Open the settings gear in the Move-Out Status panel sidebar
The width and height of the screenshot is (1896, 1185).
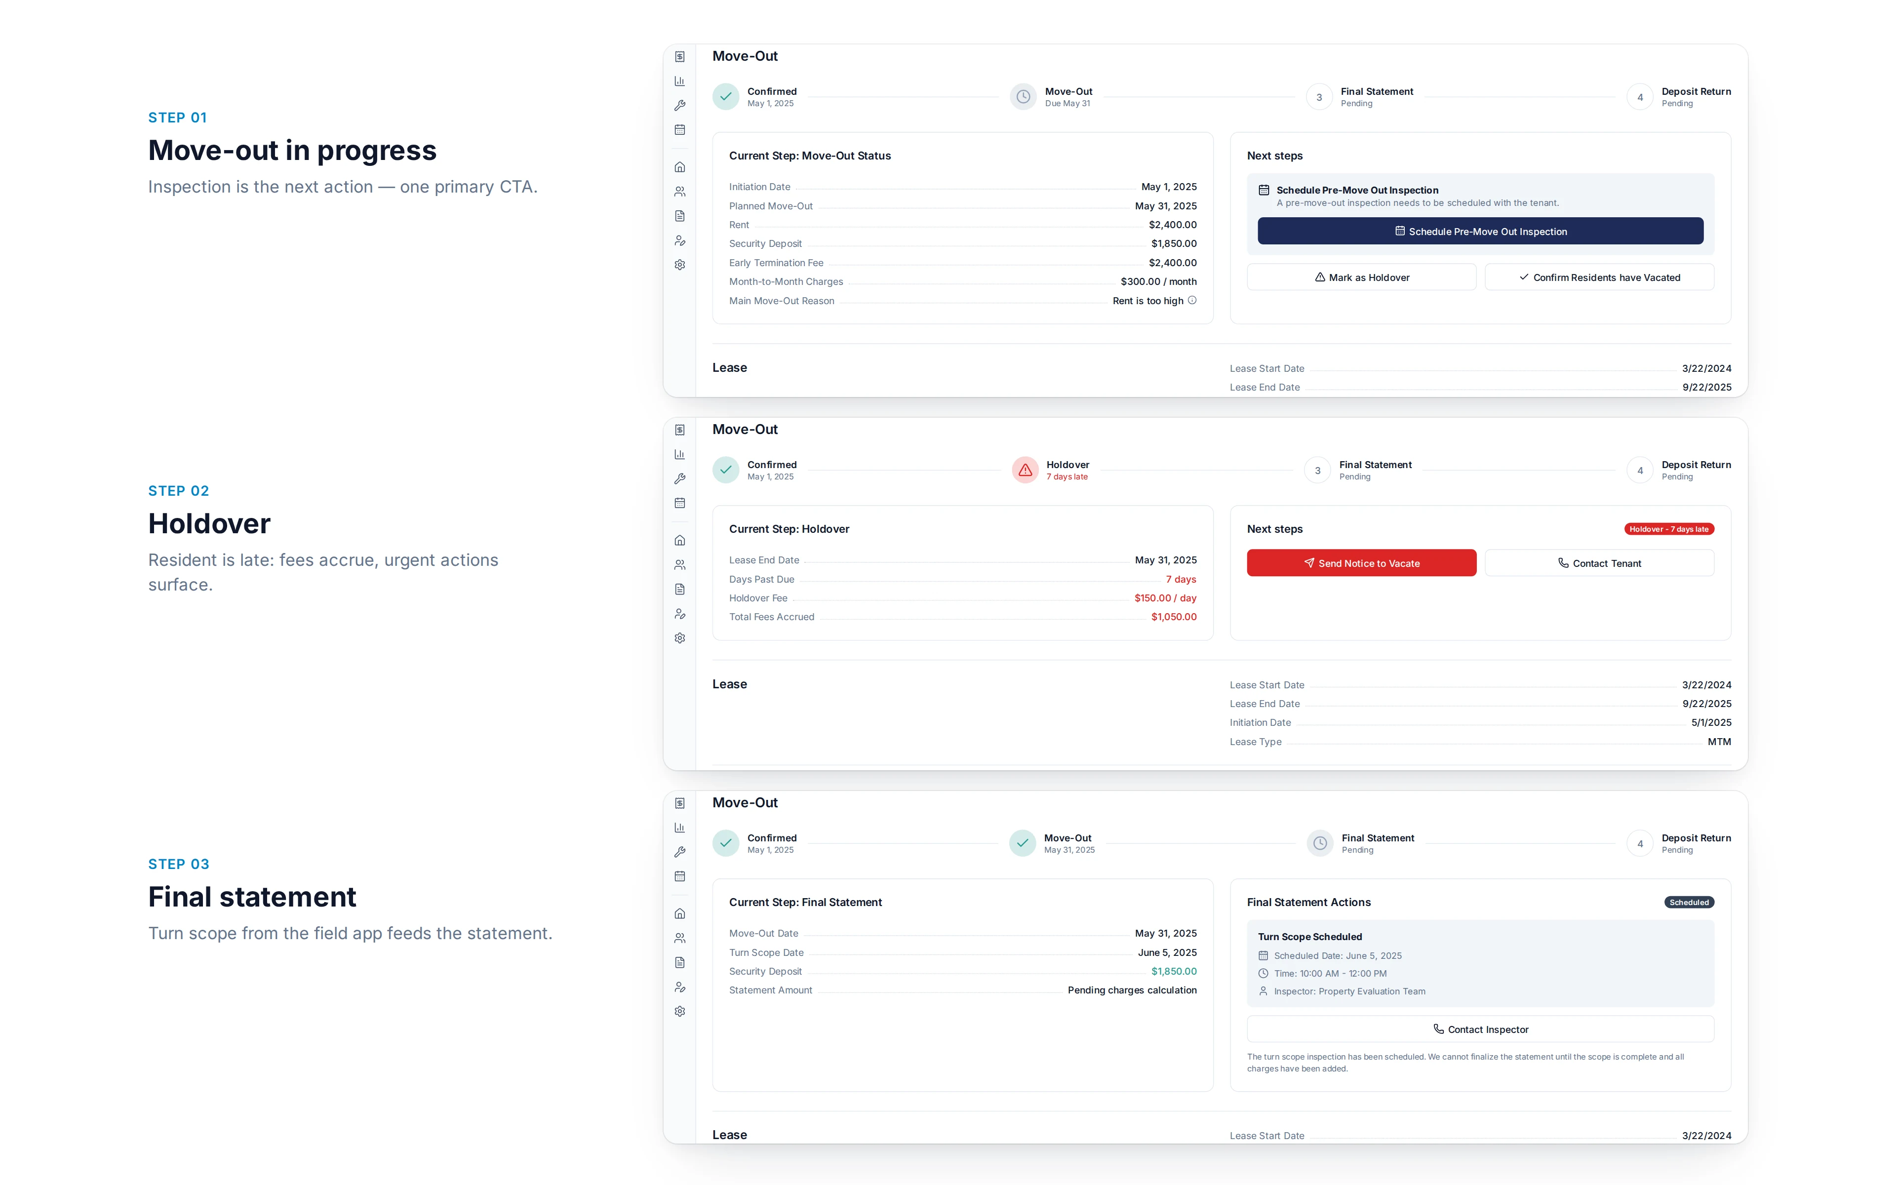click(679, 265)
